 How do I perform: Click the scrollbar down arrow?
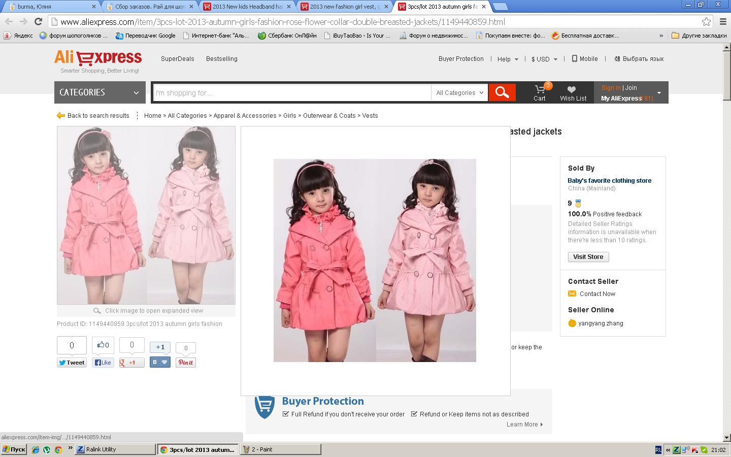pyautogui.click(x=726, y=437)
